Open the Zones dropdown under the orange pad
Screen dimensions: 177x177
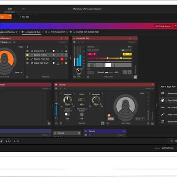(18, 73)
